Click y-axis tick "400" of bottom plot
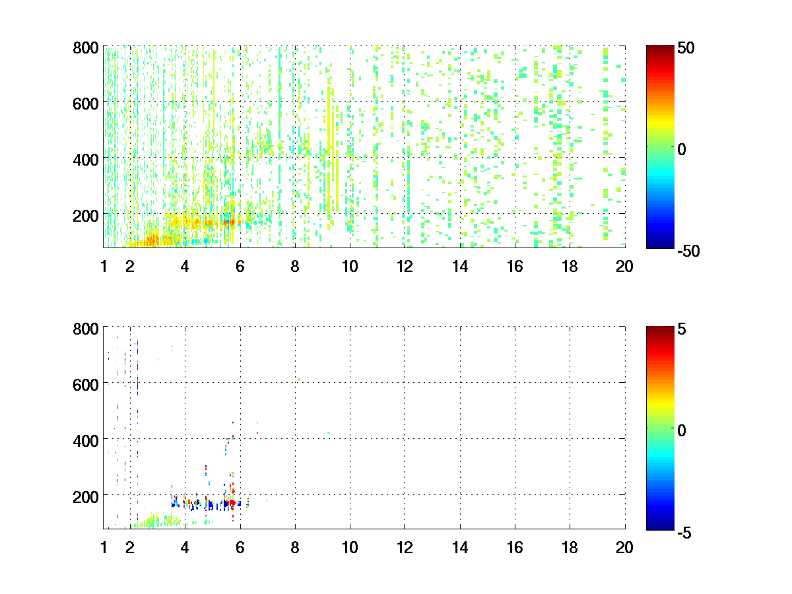This screenshot has width=792, height=594. (86, 439)
